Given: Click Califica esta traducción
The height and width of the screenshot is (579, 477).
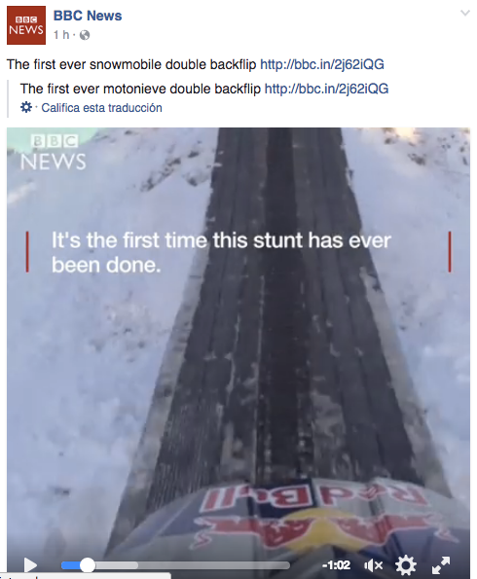Looking at the screenshot, I should (101, 108).
